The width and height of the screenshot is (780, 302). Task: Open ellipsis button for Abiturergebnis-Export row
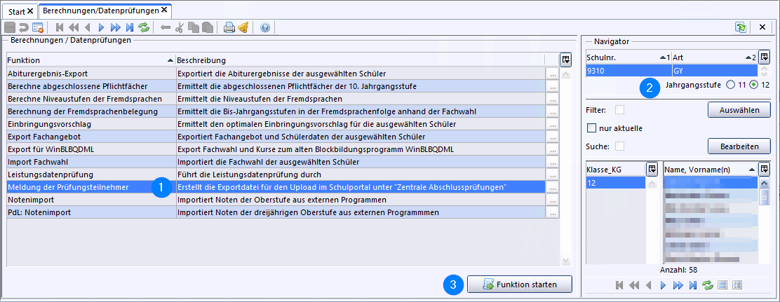coord(552,74)
